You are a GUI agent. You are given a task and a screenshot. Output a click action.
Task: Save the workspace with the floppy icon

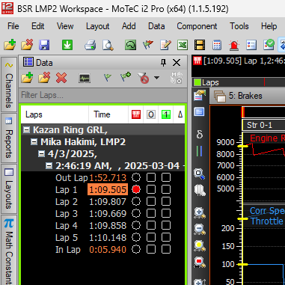pyautogui.click(x=44, y=45)
